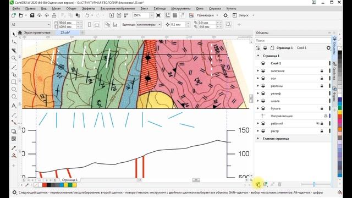Pick the red swatch in document palette
Image resolution: width=352 pixels, height=198 pixels.
point(45,185)
